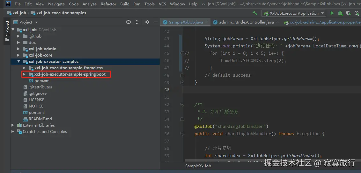
Task: Collapse Javadoc fold marker at line 52
Action: click(x=182, y=104)
